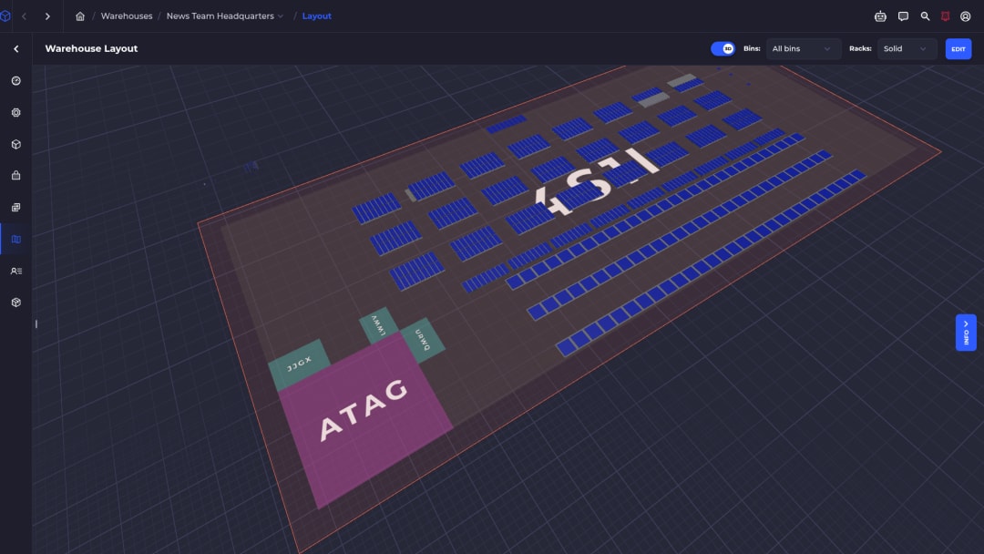Select the teal LWWY zone
The height and width of the screenshot is (554, 984).
tap(378, 324)
